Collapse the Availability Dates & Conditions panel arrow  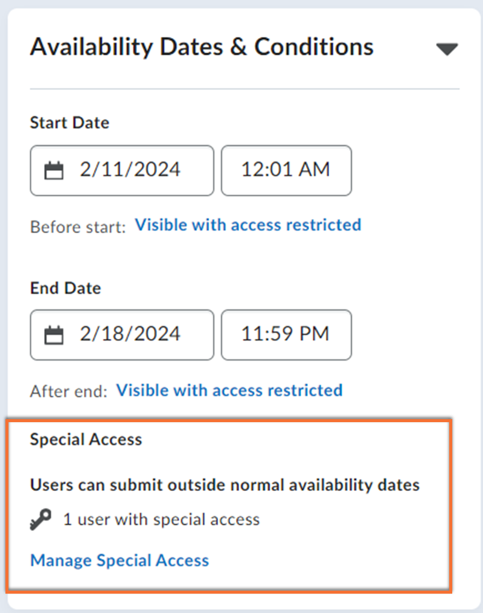point(447,49)
